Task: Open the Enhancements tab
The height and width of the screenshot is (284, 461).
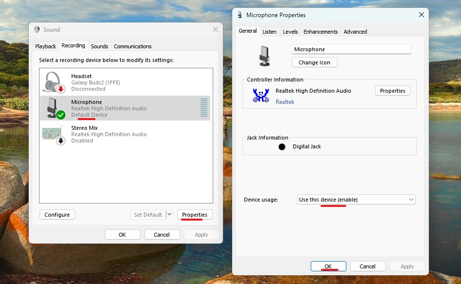Action: click(320, 31)
